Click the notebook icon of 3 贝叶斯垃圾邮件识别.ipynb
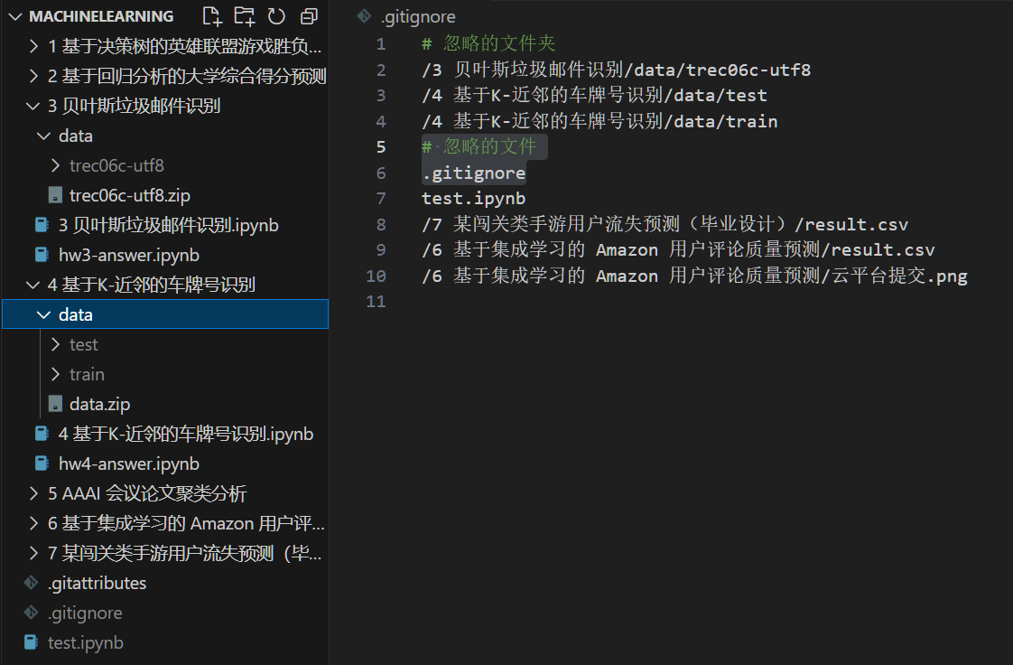 42,225
